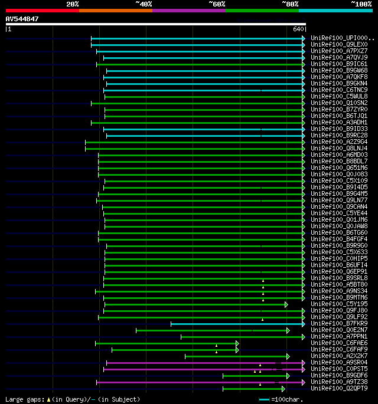The width and height of the screenshot is (378, 404).
Task: Click the UniRef100_B6TG60 label
Action: [x=339, y=232]
